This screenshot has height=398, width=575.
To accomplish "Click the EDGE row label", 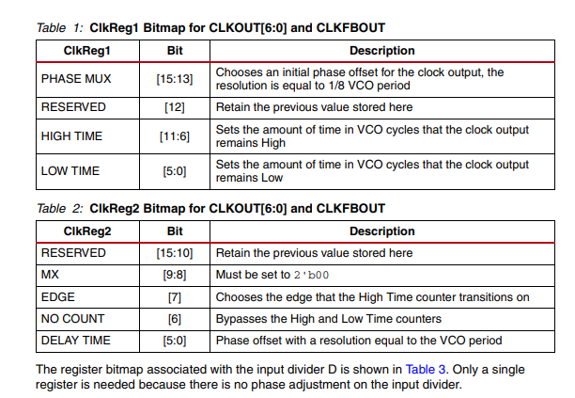I will (x=58, y=297).
